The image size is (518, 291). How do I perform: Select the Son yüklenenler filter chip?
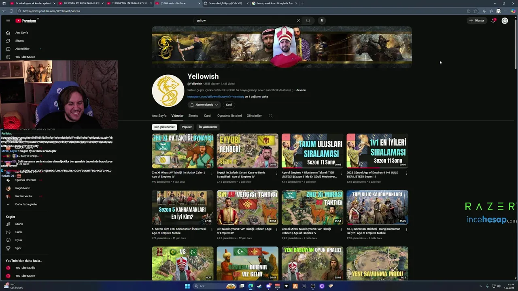point(164,127)
